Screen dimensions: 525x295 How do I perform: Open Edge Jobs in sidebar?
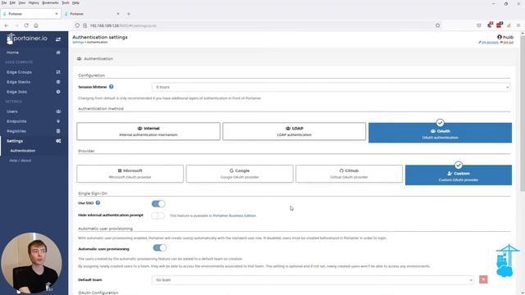pyautogui.click(x=16, y=92)
